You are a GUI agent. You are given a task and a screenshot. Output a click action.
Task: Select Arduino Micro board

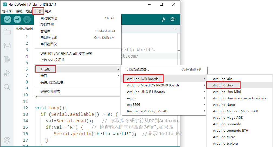[240, 137]
